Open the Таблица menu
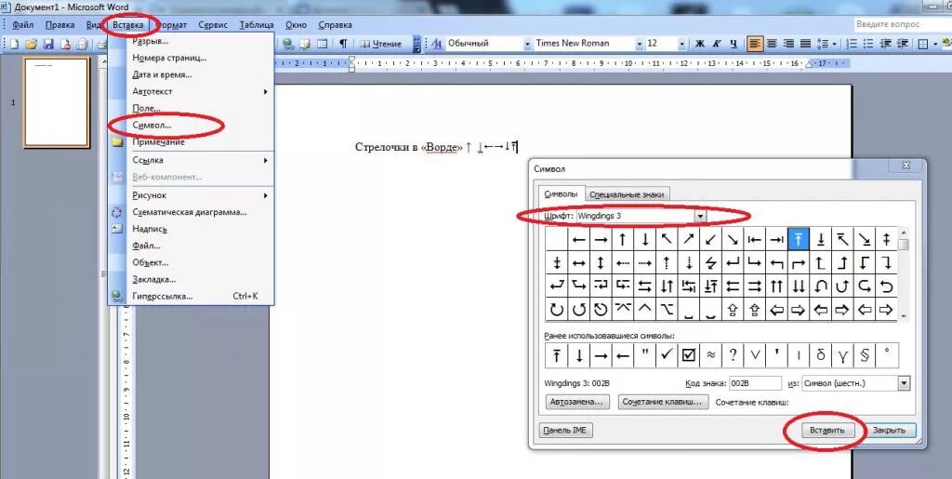Screen dimensions: 952x479 257,25
